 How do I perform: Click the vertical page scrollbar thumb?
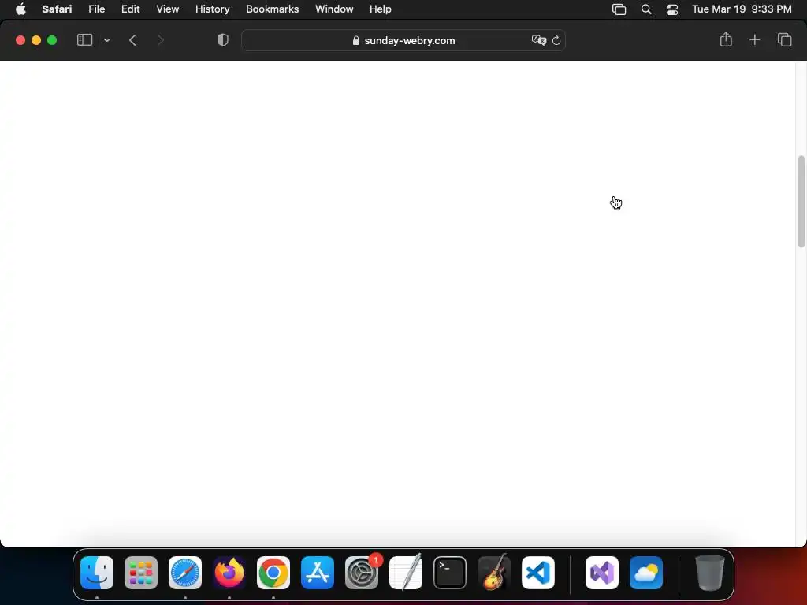[801, 201]
